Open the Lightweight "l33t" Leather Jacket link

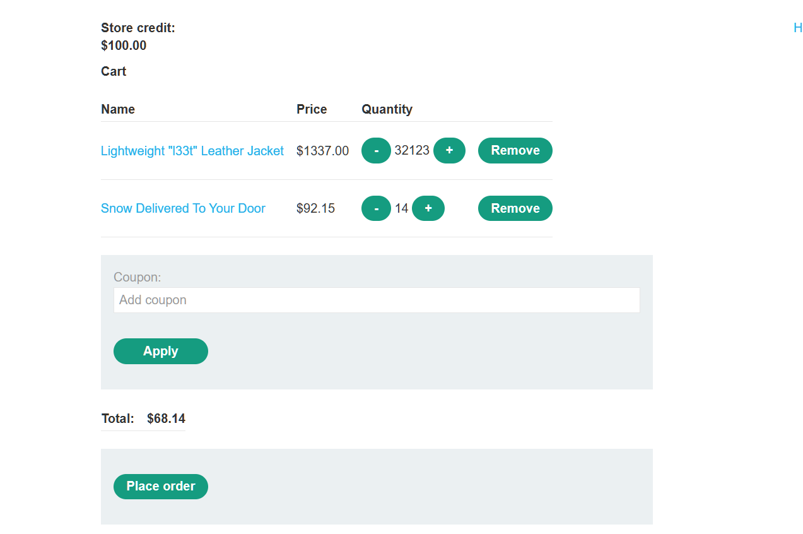(x=192, y=151)
